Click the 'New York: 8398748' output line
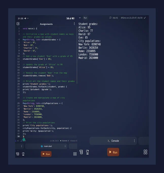This screenshot has height=173, width=164. [89, 44]
